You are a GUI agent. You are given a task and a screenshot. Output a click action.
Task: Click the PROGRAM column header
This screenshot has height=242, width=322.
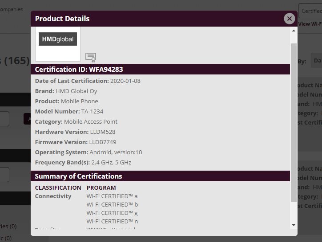tap(101, 188)
